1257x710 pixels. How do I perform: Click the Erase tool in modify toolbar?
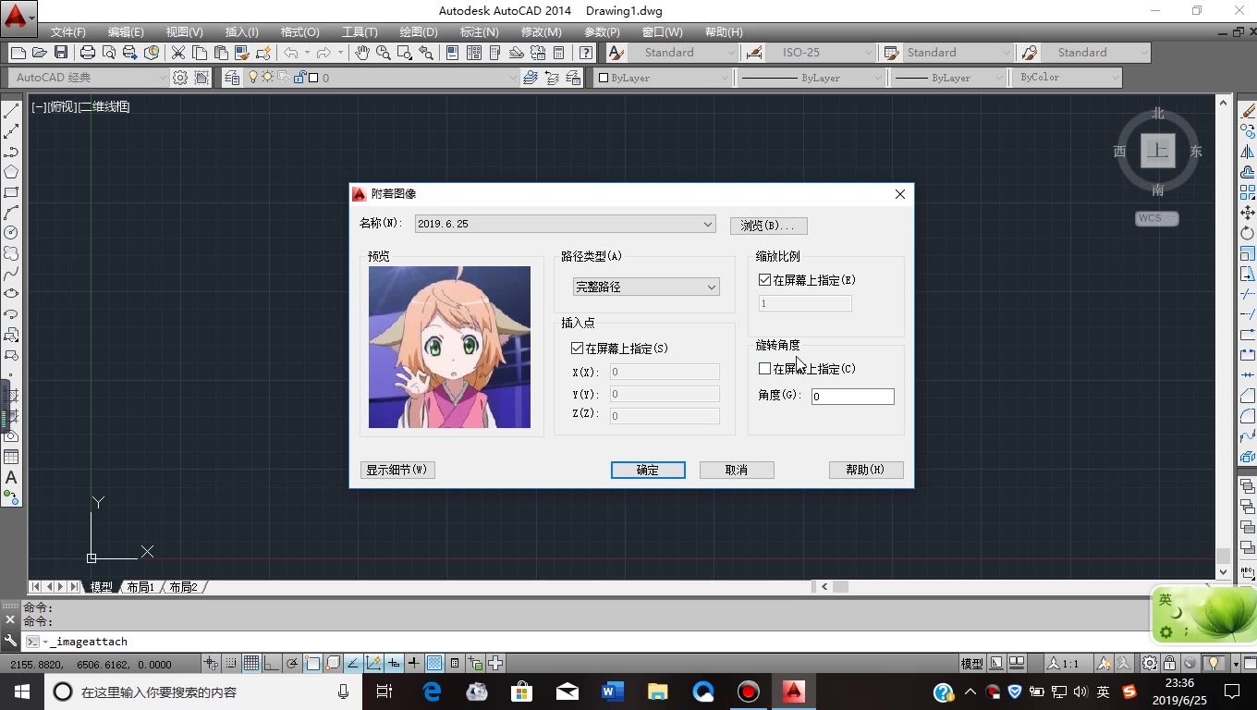(1248, 111)
